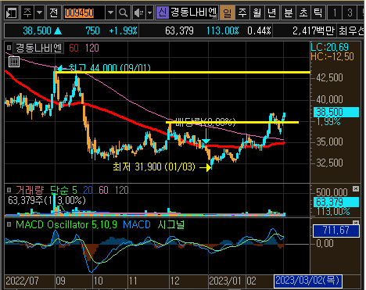Click the current price 38,500 value
Viewport: 366px width, 290px height.
37,31
